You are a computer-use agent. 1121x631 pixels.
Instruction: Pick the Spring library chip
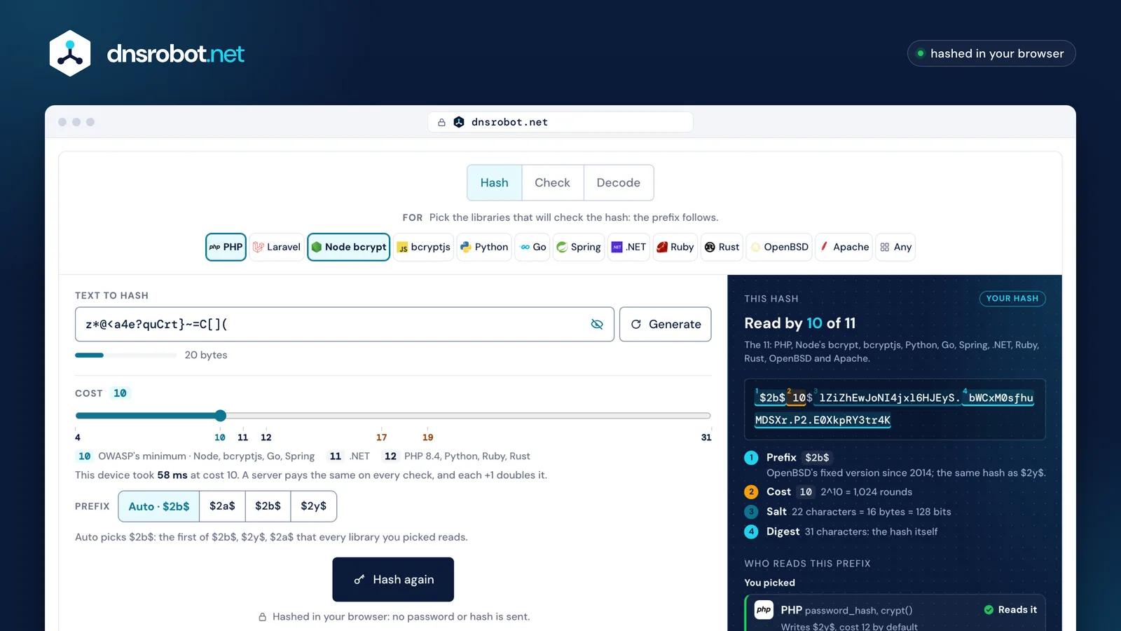click(x=579, y=247)
